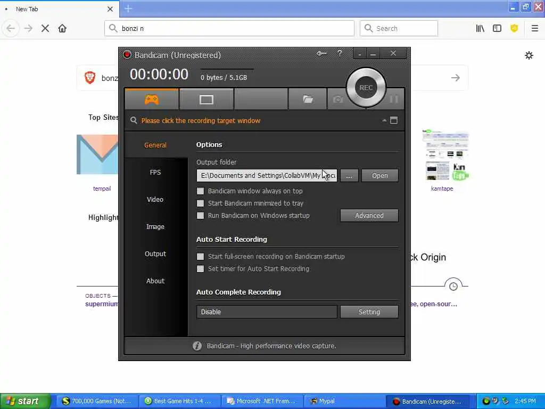Open new tab page settings gear
This screenshot has width=545, height=409.
click(529, 55)
